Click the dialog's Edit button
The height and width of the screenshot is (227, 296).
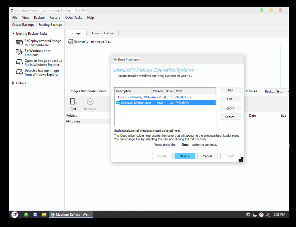(230, 99)
